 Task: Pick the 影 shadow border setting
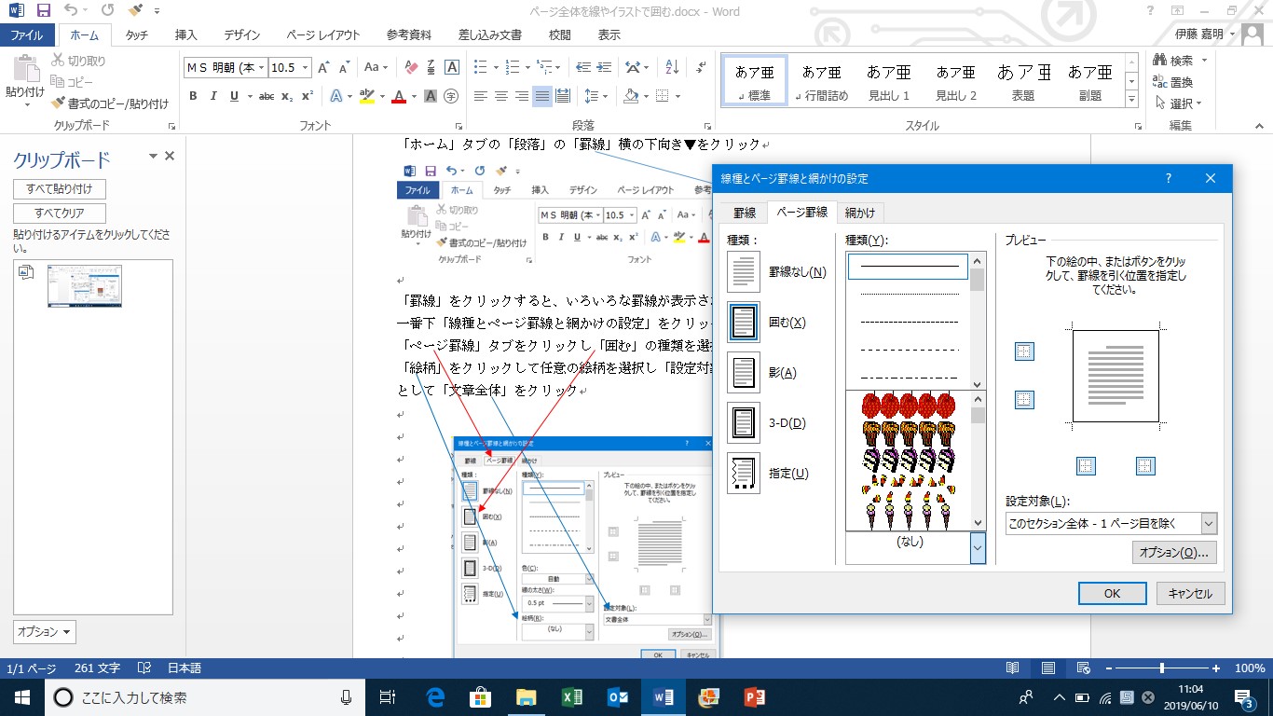(744, 372)
